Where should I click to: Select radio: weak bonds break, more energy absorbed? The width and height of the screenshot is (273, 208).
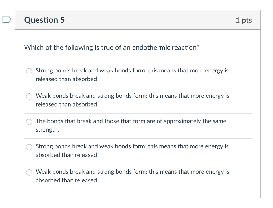coord(29,172)
